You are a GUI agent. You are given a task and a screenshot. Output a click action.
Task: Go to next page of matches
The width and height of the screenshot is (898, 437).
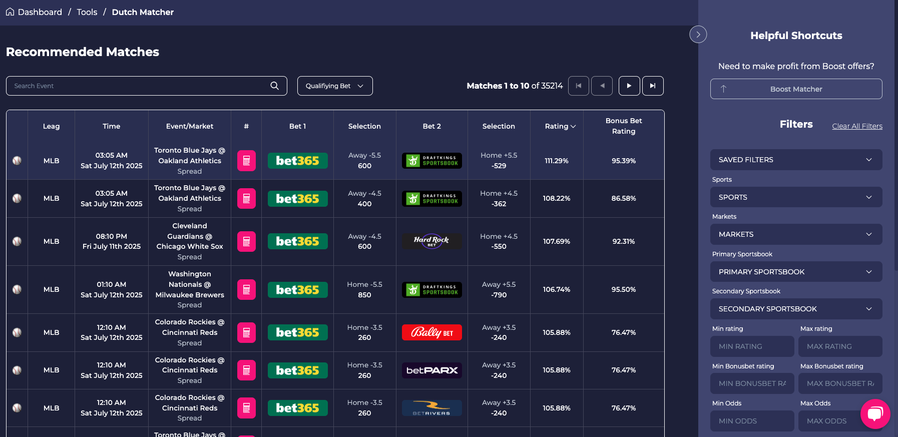629,86
